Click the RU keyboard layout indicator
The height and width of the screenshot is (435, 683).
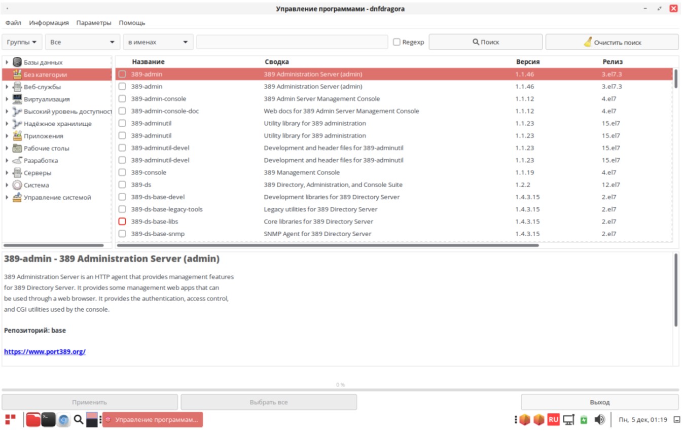click(x=553, y=419)
